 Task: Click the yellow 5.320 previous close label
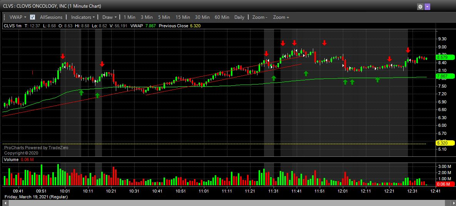[x=445, y=143]
